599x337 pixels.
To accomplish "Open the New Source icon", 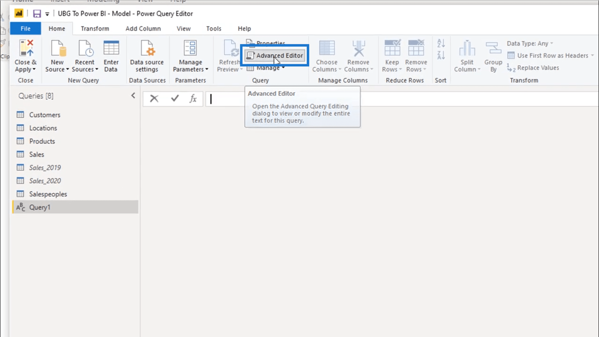I will 58,49.
